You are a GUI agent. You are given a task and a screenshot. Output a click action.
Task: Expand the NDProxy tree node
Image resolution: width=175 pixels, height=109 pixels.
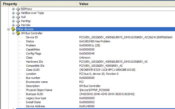pyautogui.click(x=13, y=9)
